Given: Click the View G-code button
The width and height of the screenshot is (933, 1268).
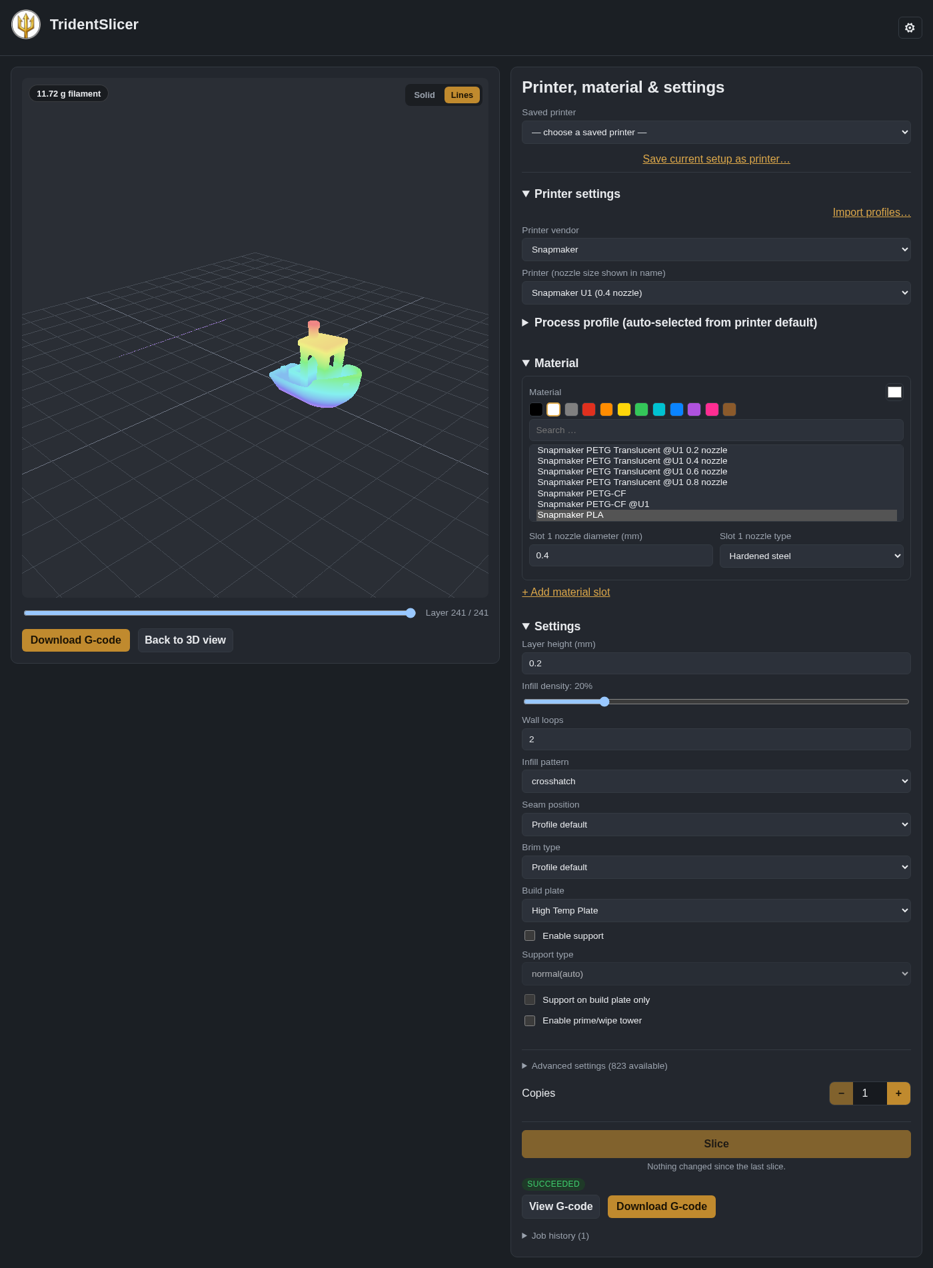Looking at the screenshot, I should click(560, 1207).
